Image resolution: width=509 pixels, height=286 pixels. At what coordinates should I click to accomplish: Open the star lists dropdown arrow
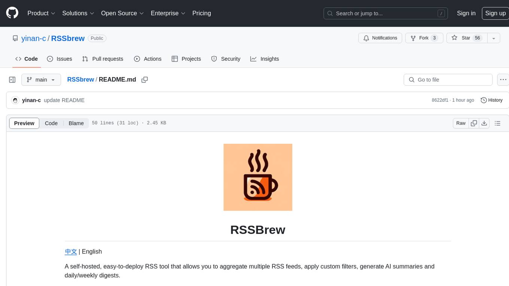point(494,38)
